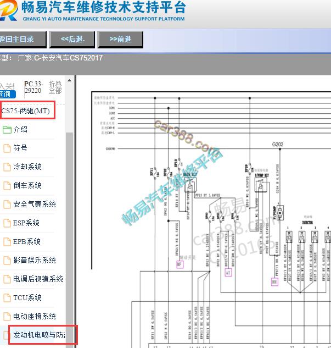331x348 pixels.
Task: Open the 符号 page
Action: tap(20, 148)
